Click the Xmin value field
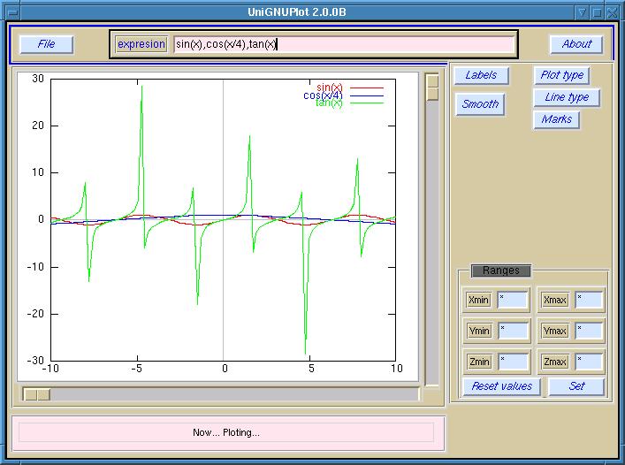This screenshot has height=465, width=625. point(513,301)
